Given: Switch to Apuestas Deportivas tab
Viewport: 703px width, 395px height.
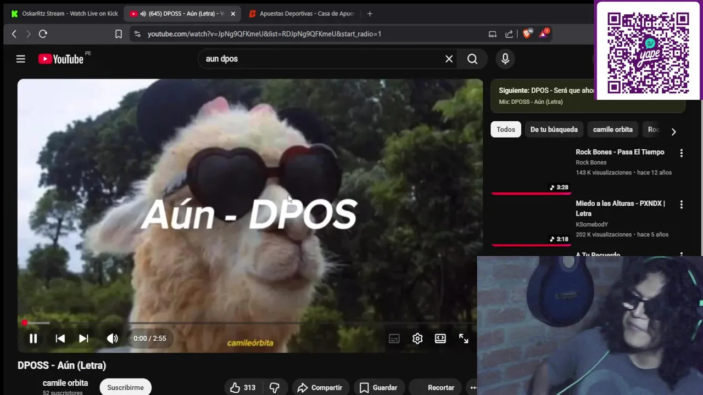Looking at the screenshot, I should (x=301, y=14).
